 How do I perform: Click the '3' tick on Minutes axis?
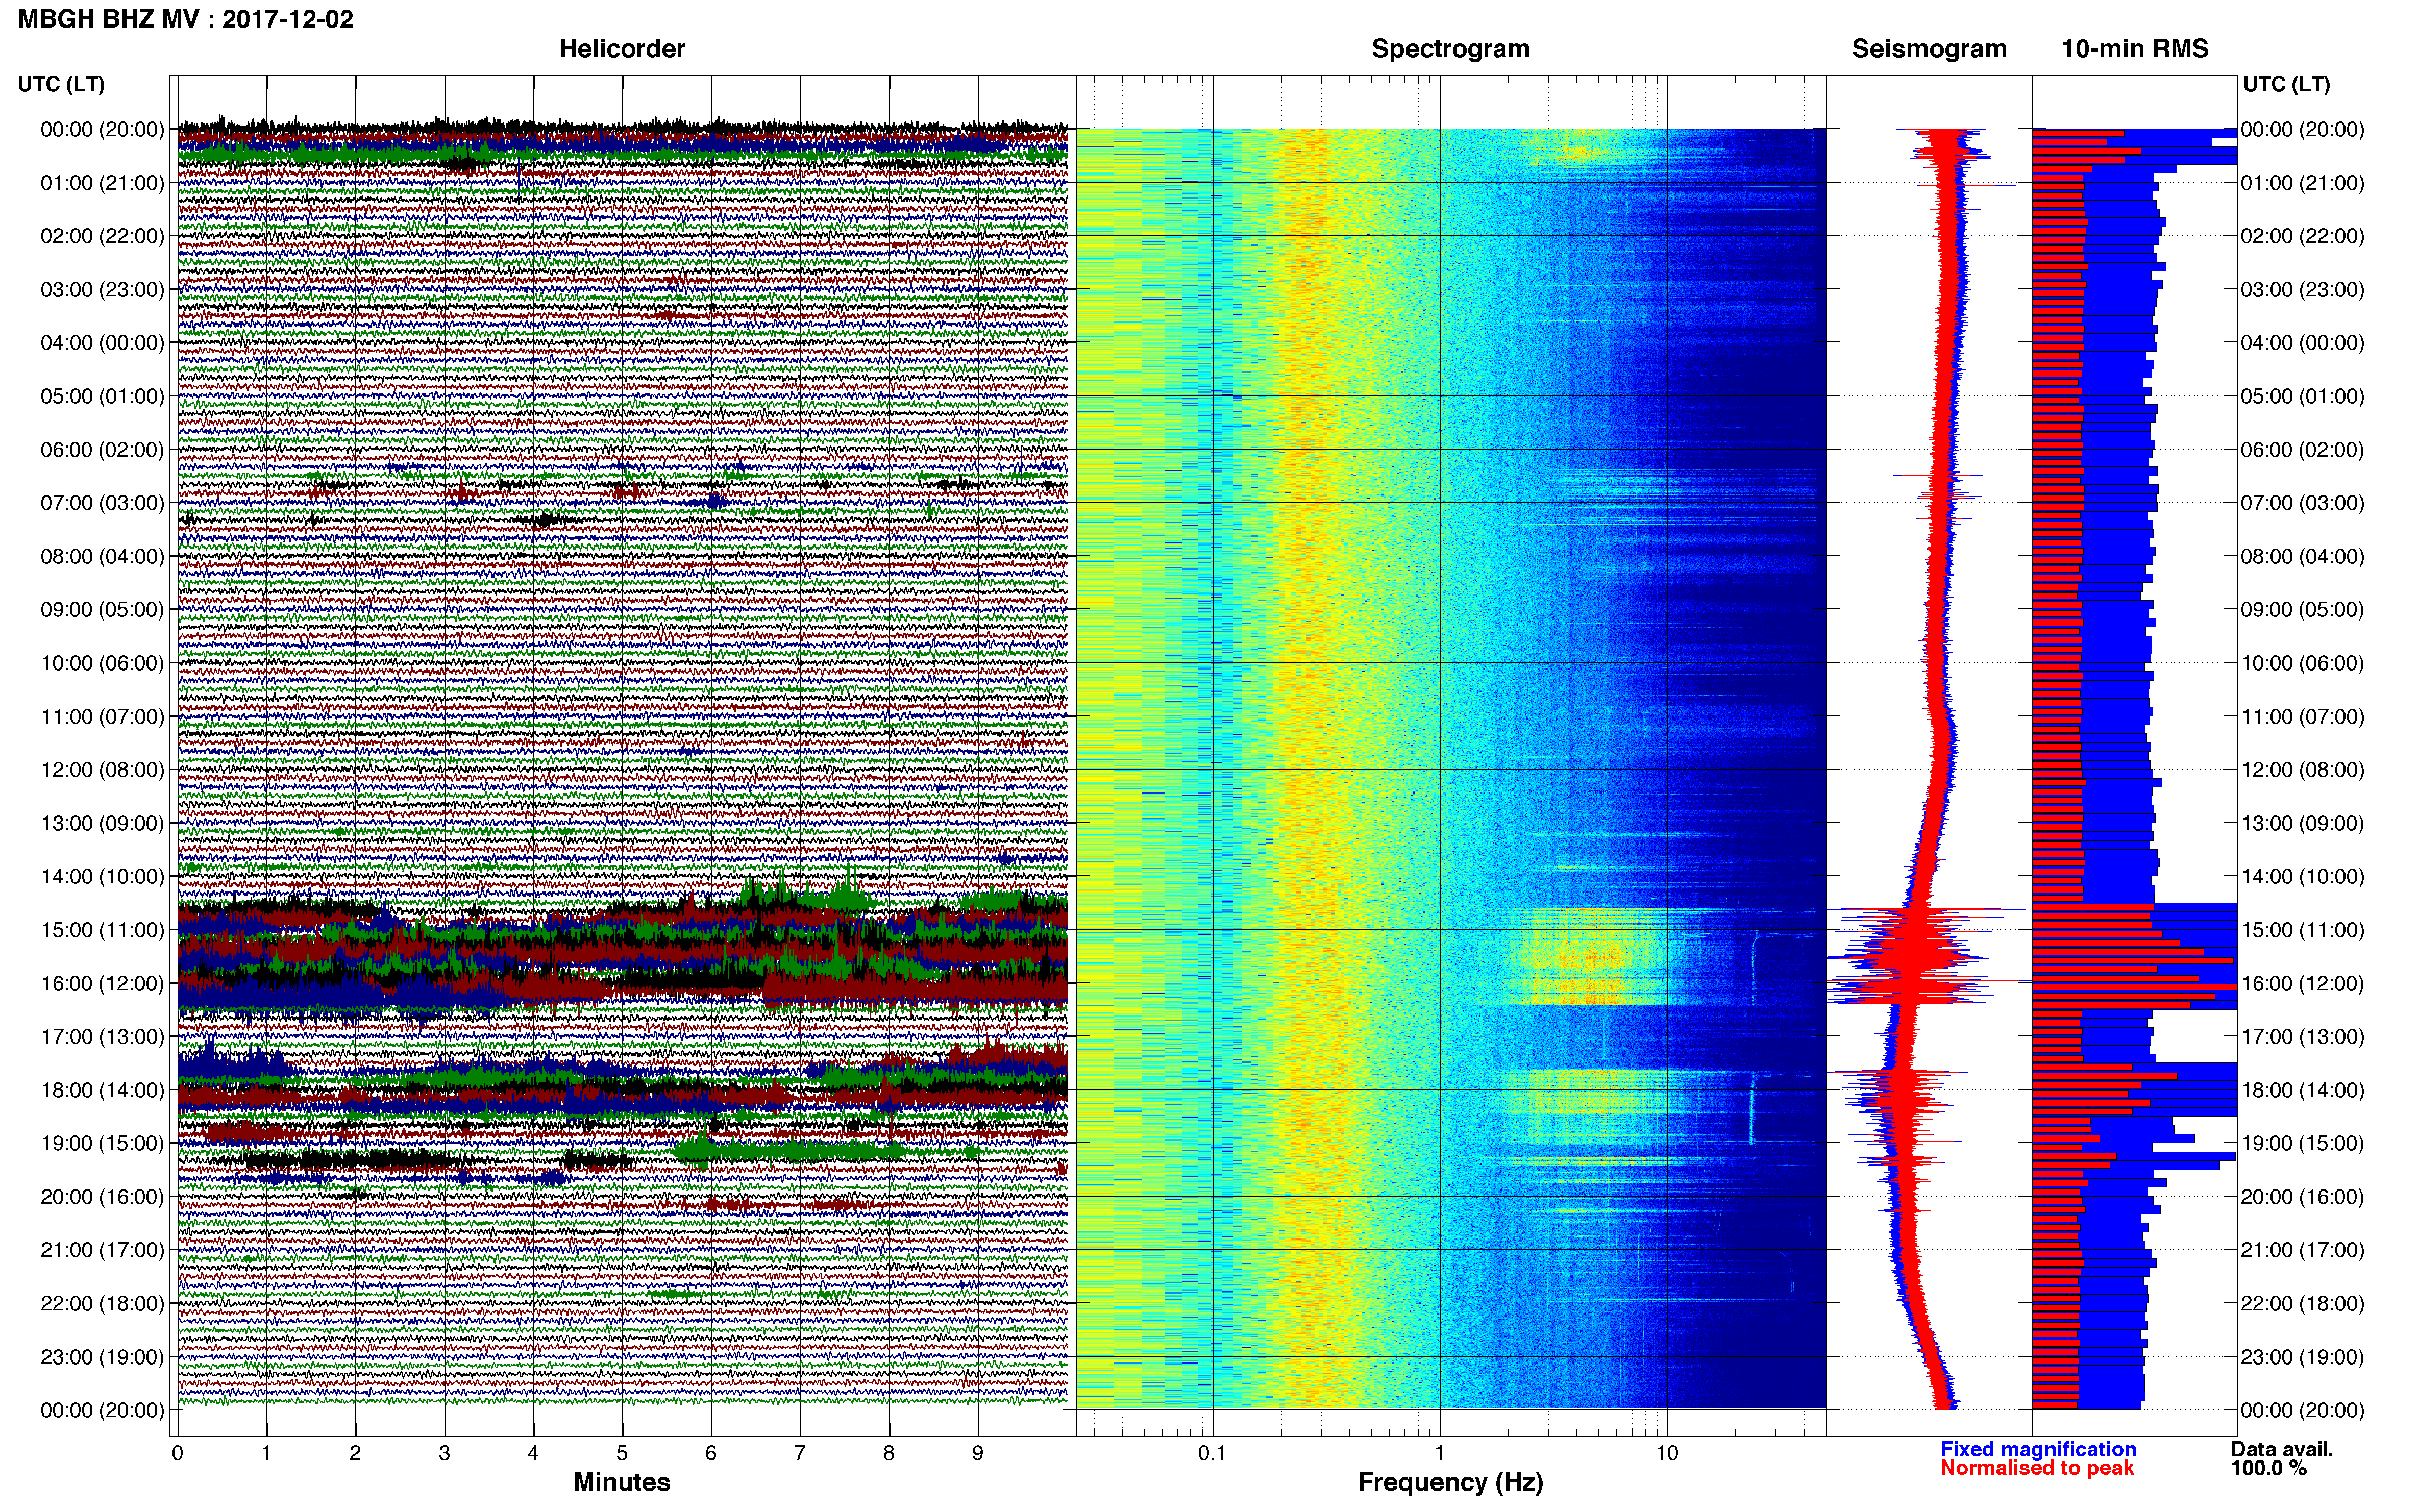pos(444,1453)
